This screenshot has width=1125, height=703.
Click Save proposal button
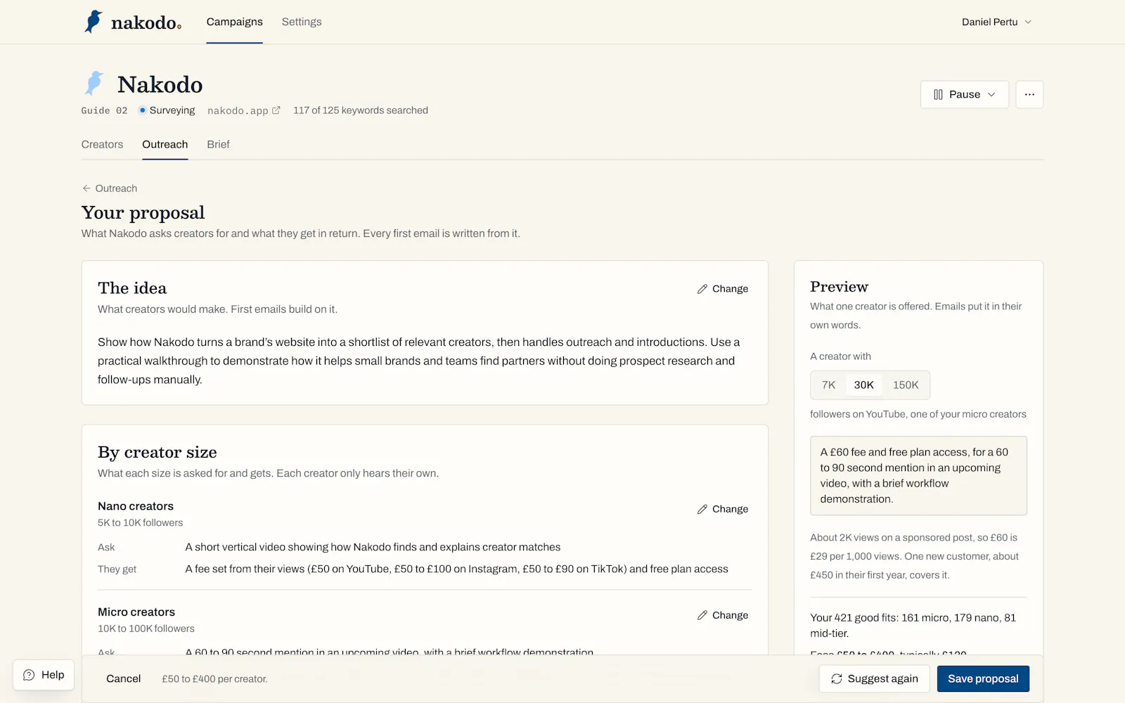983,678
